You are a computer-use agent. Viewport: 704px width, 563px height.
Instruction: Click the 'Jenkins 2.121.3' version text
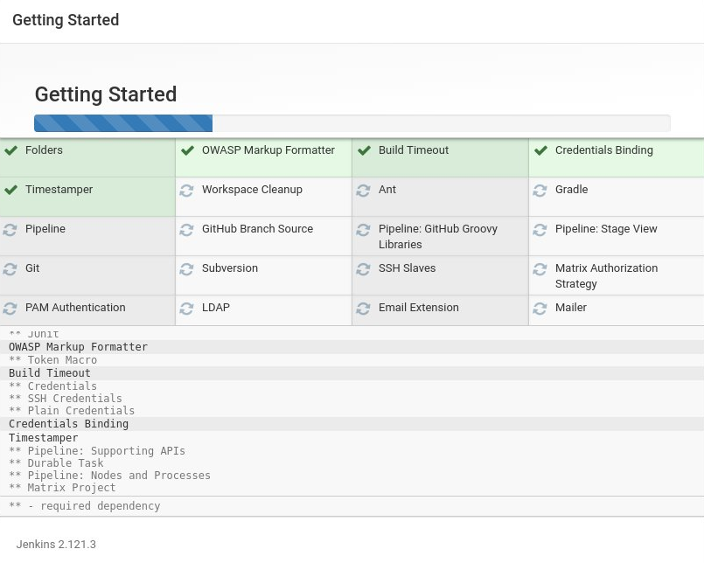click(56, 544)
